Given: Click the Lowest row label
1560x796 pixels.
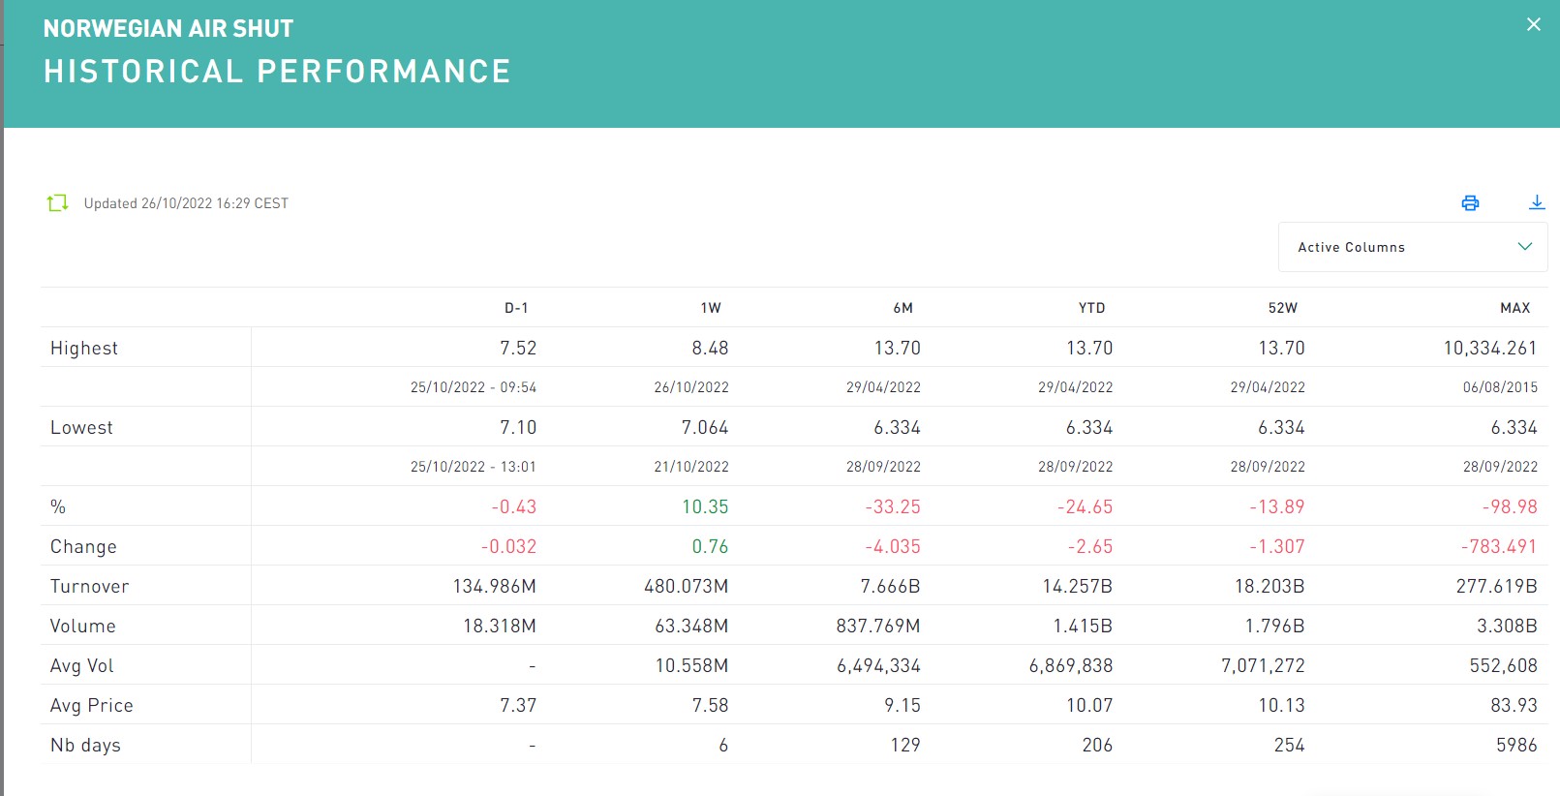Looking at the screenshot, I should [x=81, y=428].
